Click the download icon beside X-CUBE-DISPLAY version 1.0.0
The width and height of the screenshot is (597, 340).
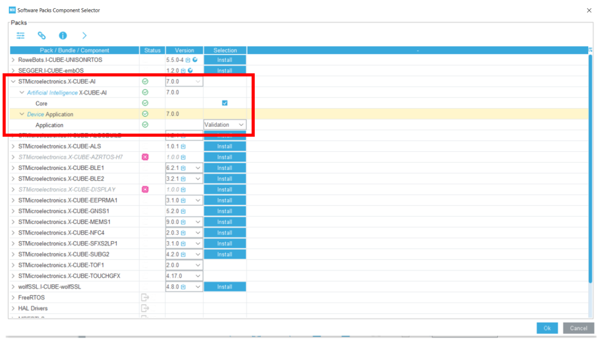(x=183, y=189)
